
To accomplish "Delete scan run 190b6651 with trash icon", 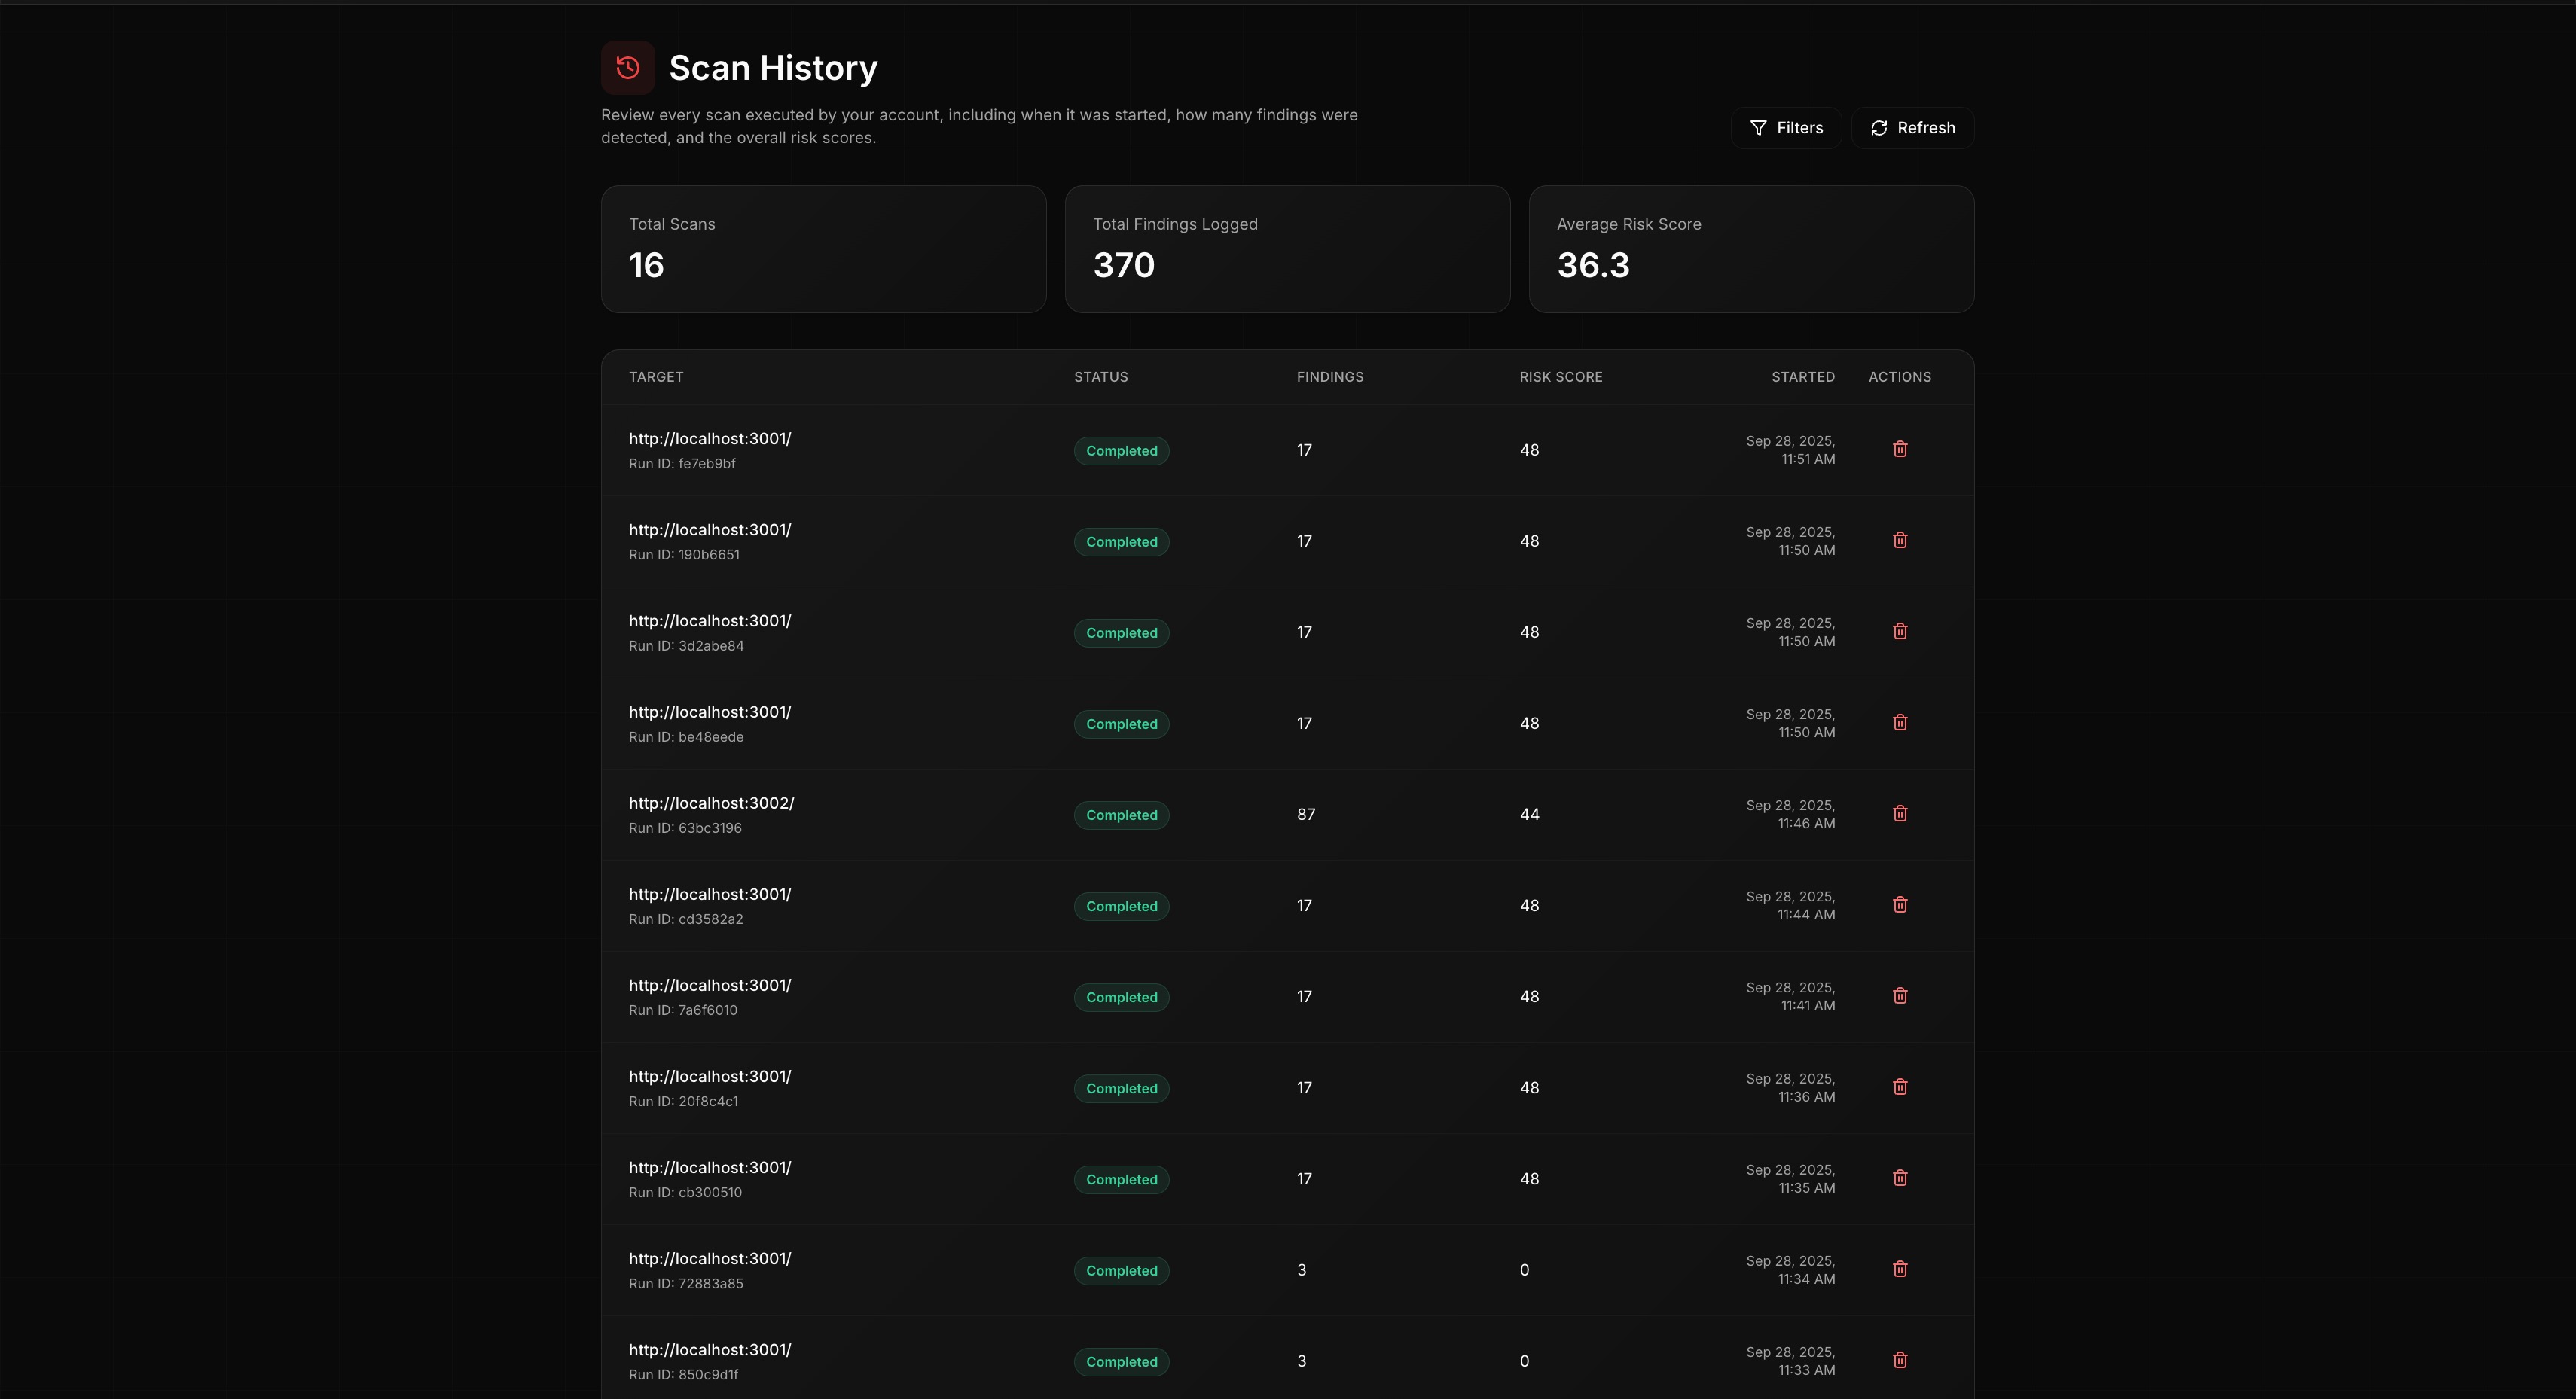I will coord(1900,540).
